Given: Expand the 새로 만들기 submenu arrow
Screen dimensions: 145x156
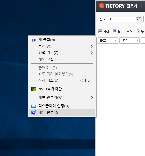Looking at the screenshot, I should [x=91, y=98].
